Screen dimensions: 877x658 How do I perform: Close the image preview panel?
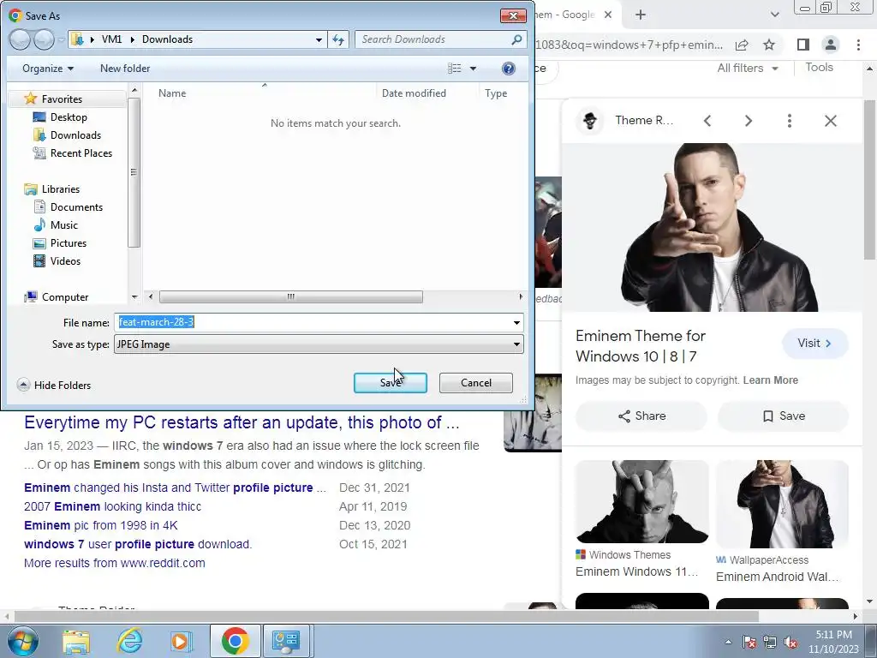click(831, 120)
